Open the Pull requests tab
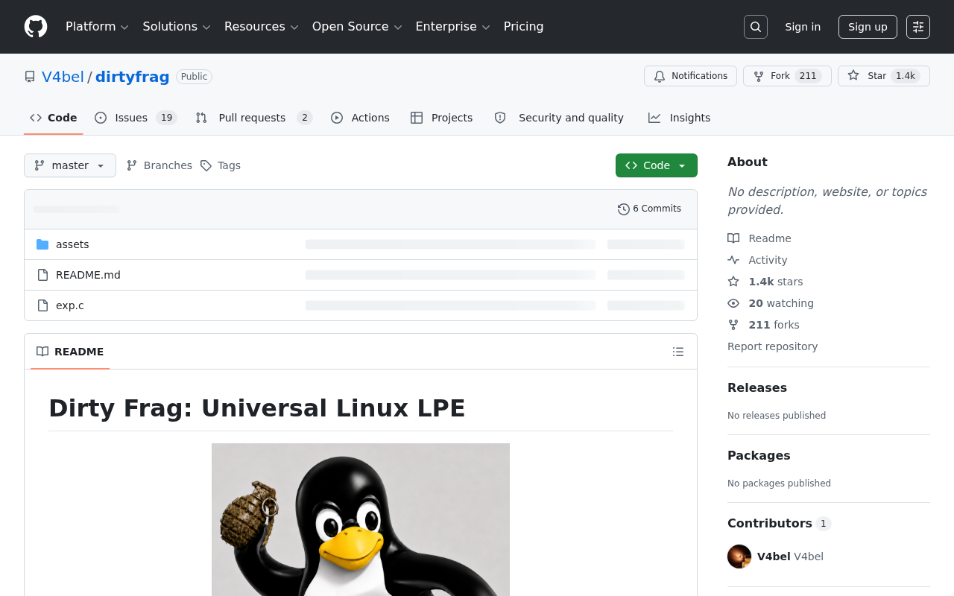Screen dimensions: 954x596 tap(253, 118)
